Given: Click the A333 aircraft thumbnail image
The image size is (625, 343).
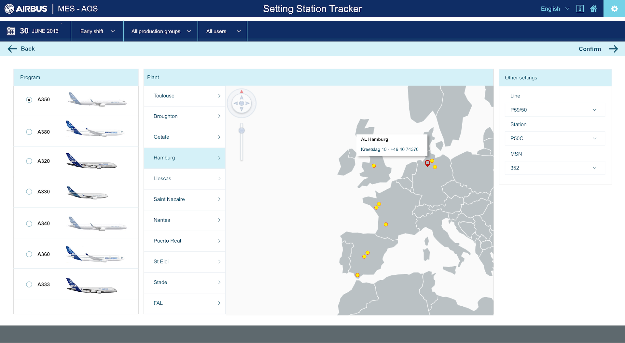Looking at the screenshot, I should [92, 286].
